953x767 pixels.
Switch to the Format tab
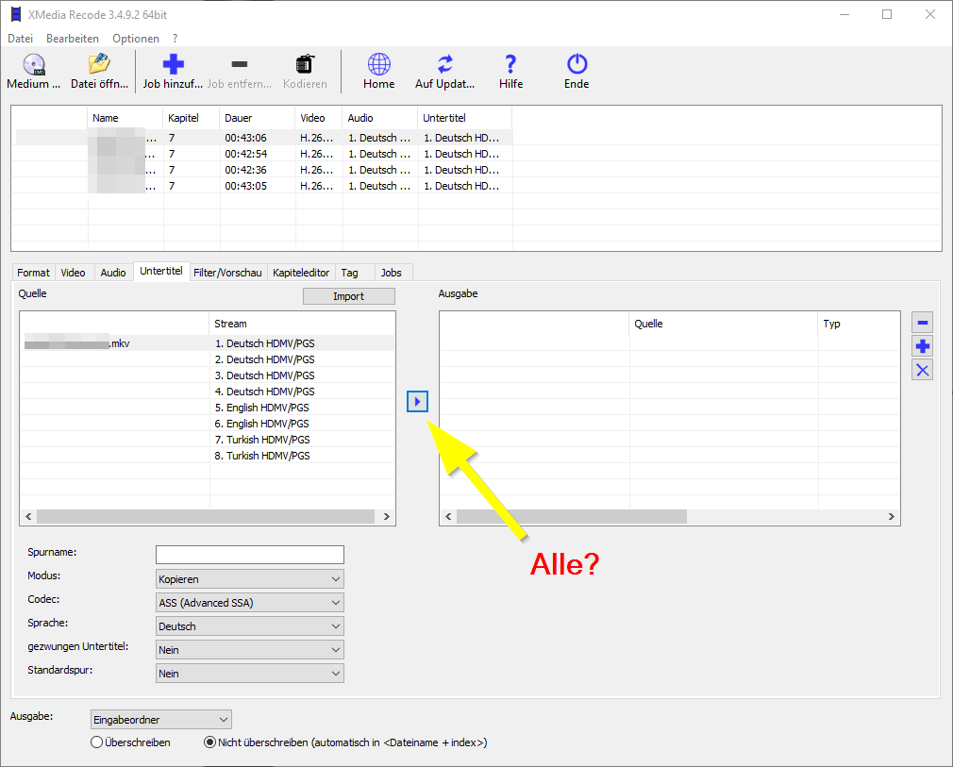[x=33, y=273]
